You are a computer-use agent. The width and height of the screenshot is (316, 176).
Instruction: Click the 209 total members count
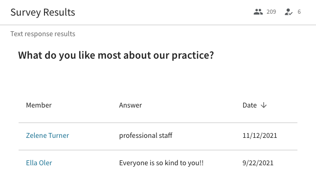(x=271, y=12)
